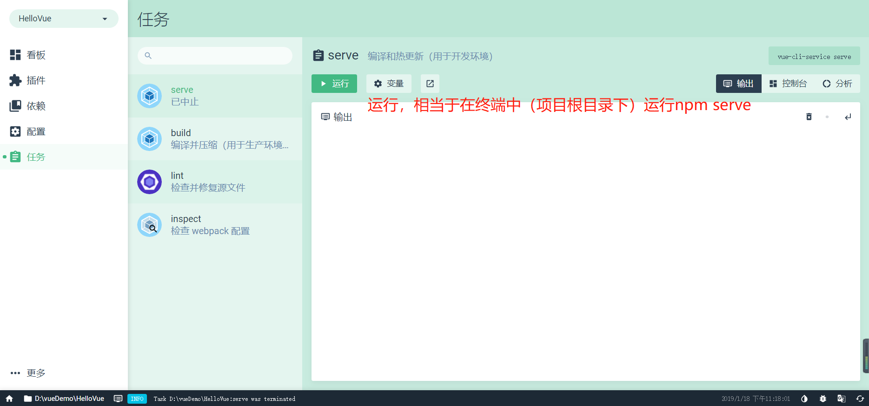The width and height of the screenshot is (869, 406).
Task: Click the three dots 更多 icon
Action: tap(15, 373)
